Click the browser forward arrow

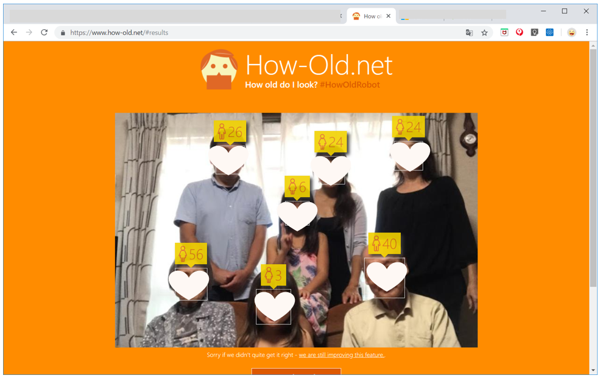(29, 32)
